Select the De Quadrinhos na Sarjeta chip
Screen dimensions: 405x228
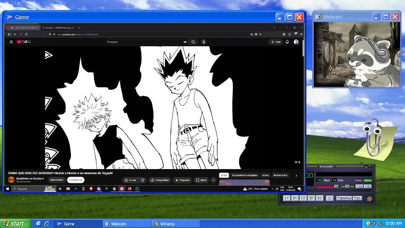click(245, 175)
